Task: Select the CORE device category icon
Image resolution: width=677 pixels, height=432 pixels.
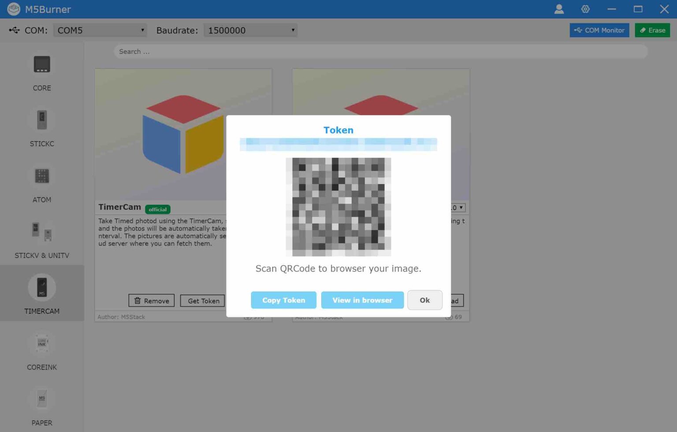Action: [x=42, y=63]
